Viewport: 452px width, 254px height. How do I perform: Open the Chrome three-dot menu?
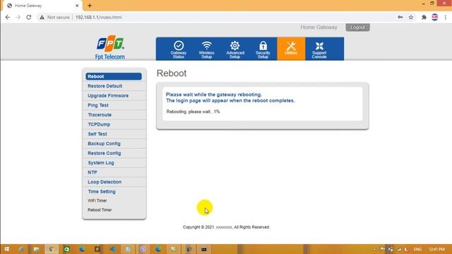pos(446,17)
